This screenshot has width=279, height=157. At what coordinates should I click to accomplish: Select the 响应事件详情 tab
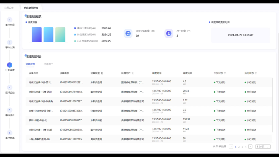click(x=31, y=8)
